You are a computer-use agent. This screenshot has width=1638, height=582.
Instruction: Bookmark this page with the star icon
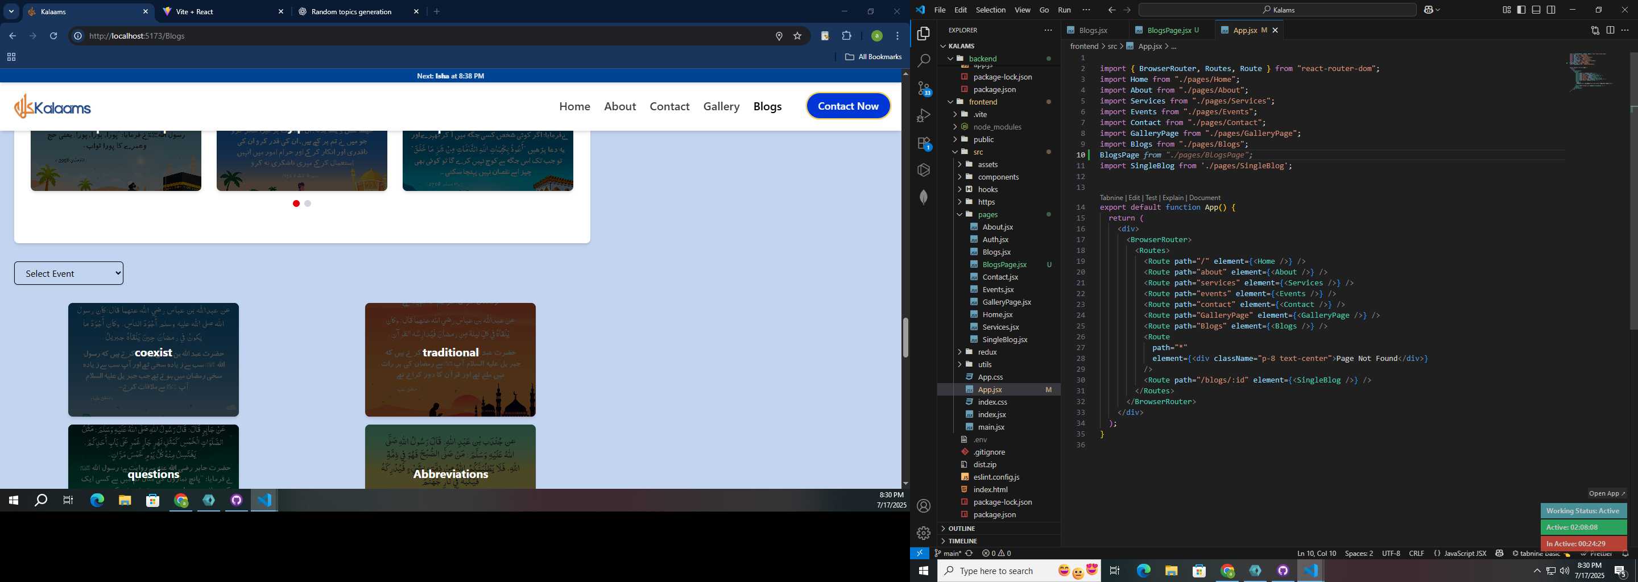point(797,36)
